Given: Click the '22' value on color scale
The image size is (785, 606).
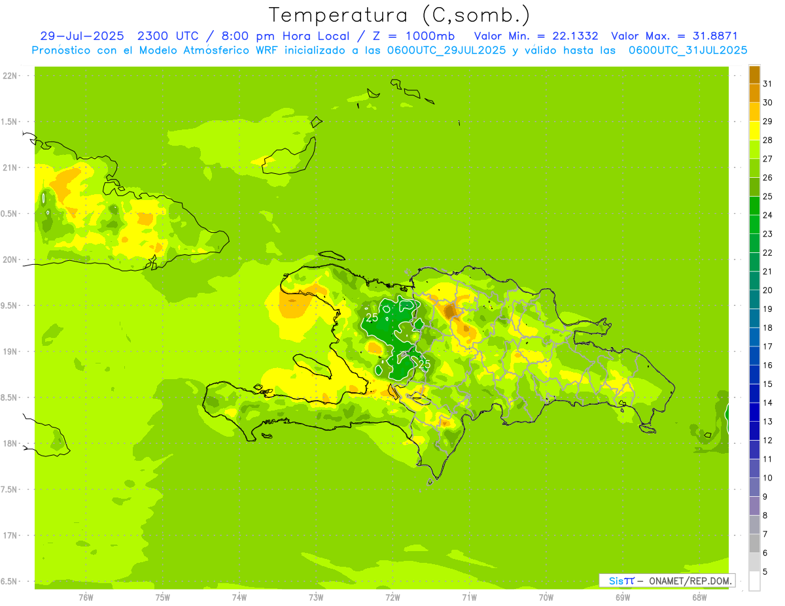Looking at the screenshot, I should click(x=767, y=252).
